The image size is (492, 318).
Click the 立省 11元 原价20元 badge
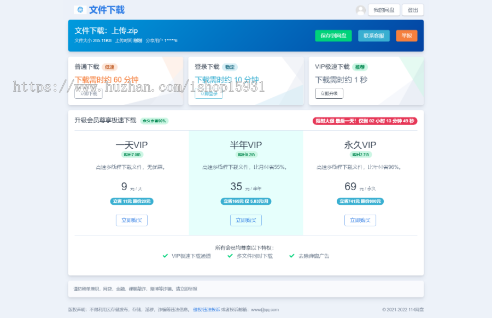click(x=132, y=201)
